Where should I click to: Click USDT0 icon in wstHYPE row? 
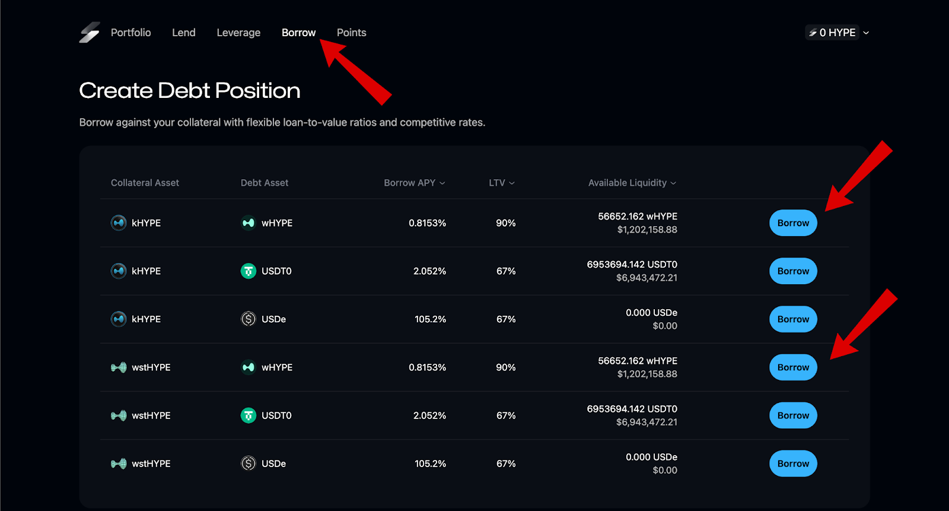click(x=249, y=415)
